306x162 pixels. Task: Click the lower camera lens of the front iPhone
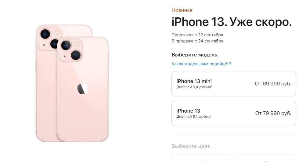click(76, 55)
